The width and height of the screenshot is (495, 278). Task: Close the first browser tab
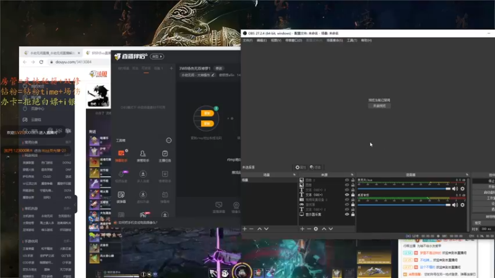(79, 53)
